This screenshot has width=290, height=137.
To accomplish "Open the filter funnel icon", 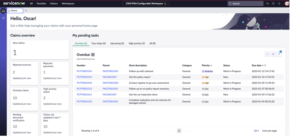I will (x=279, y=54).
